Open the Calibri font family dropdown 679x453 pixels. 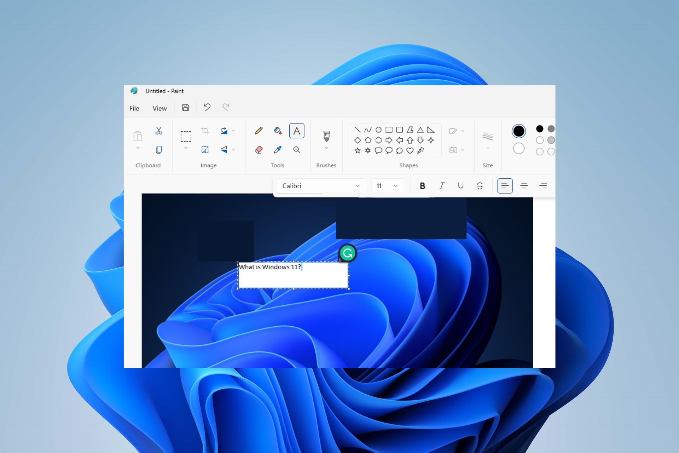click(x=321, y=186)
